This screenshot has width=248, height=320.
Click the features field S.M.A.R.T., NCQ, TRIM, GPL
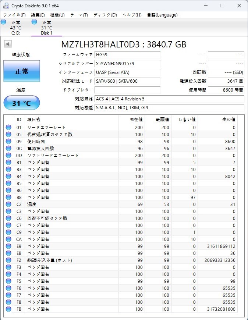pos(169,107)
